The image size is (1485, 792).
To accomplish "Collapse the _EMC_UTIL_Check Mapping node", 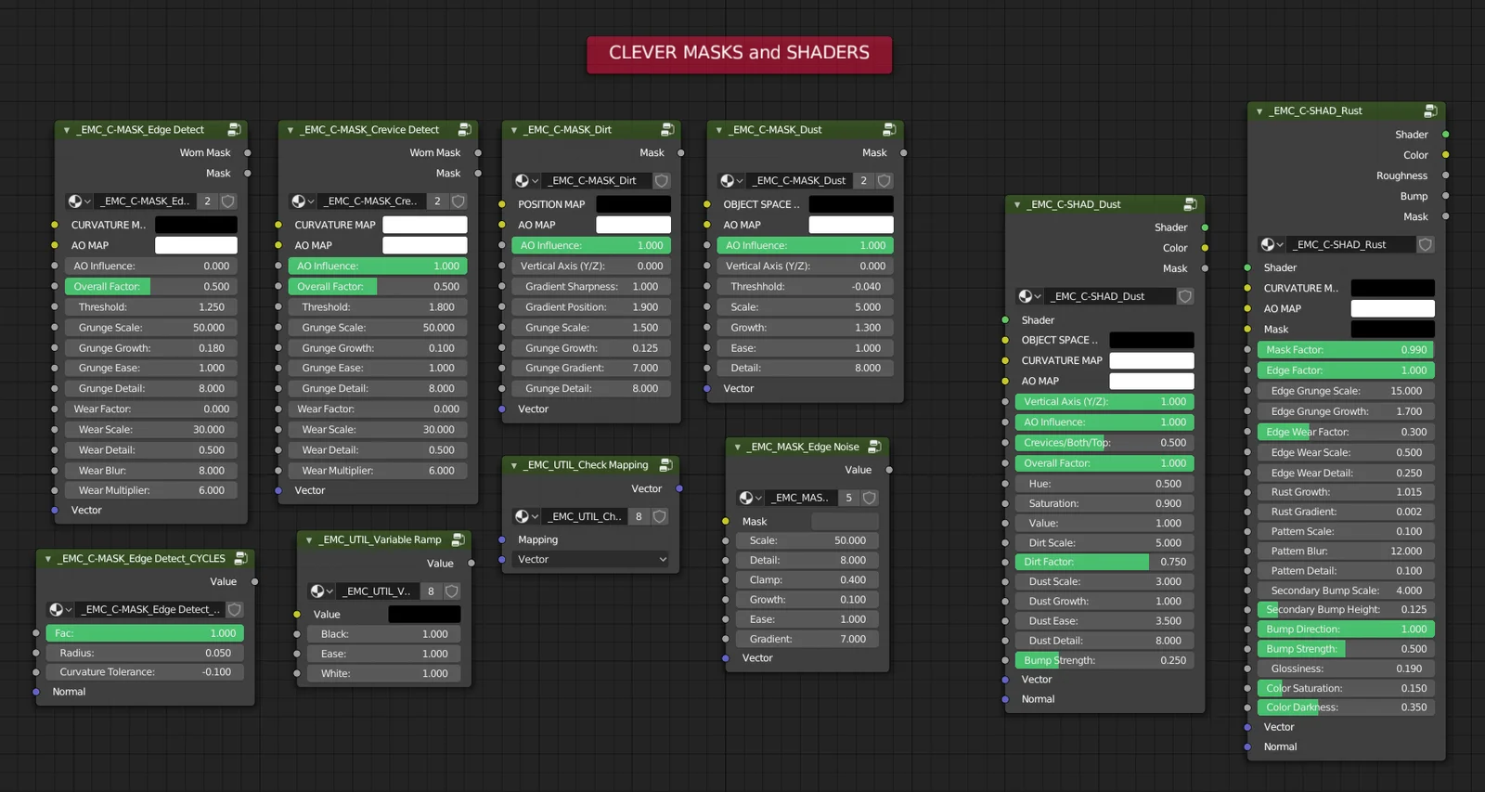I will pos(513,465).
